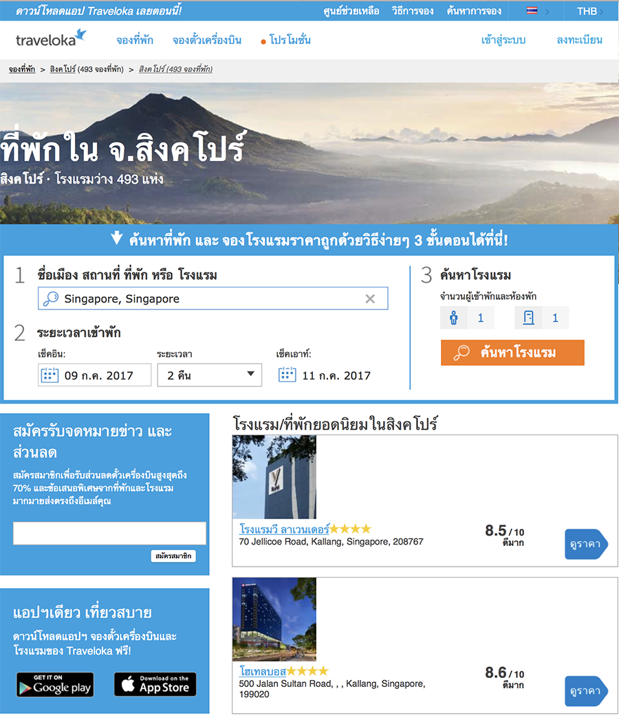Click ดูราคา for the 8.5-rated hotel
This screenshot has height=722, width=619.
pos(586,545)
